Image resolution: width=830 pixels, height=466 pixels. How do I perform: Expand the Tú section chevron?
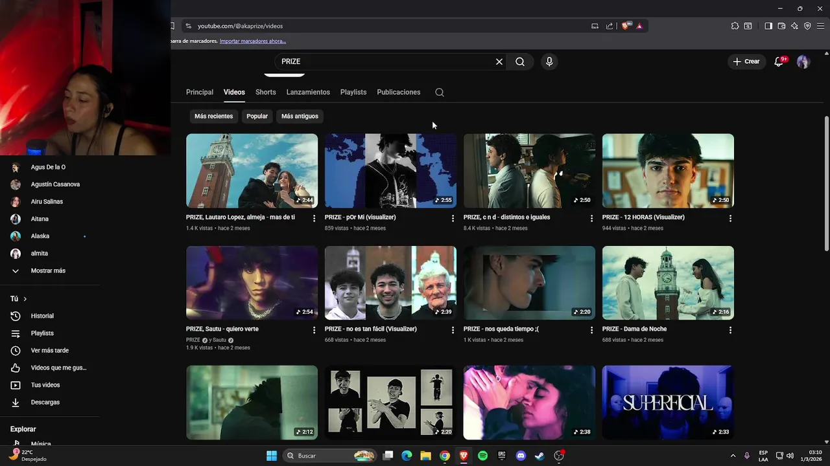25,299
